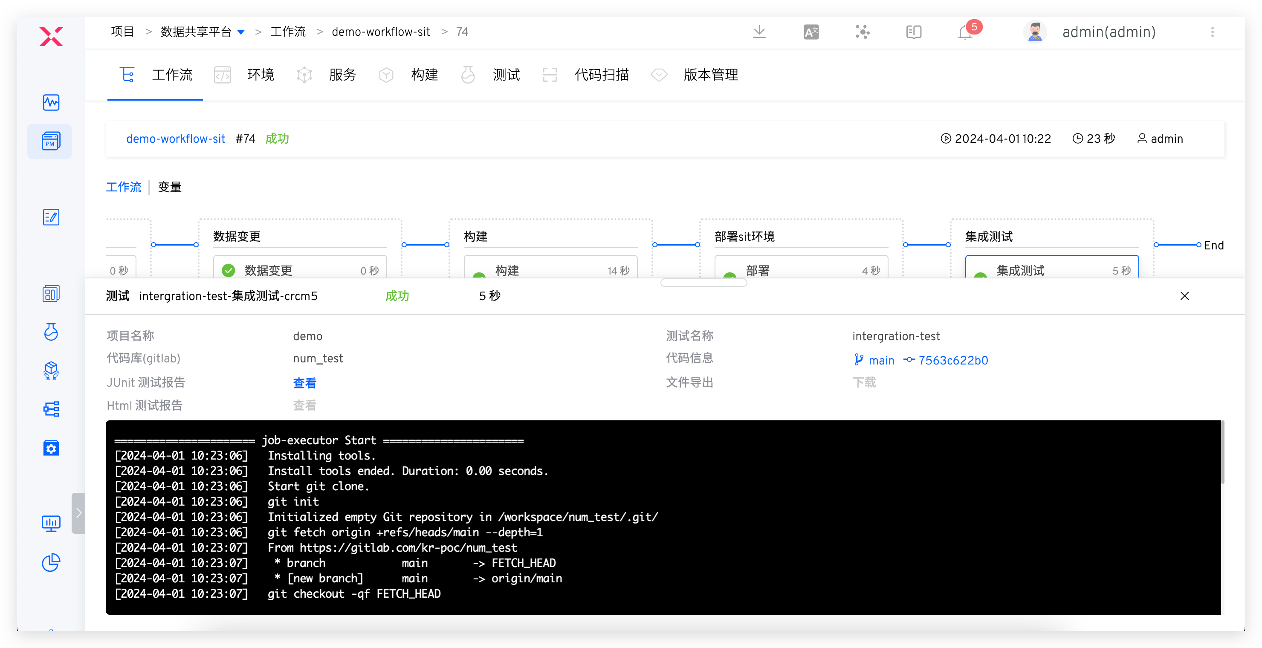1262x648 pixels.
Task: Click the test flask sidebar icon
Action: 51,332
